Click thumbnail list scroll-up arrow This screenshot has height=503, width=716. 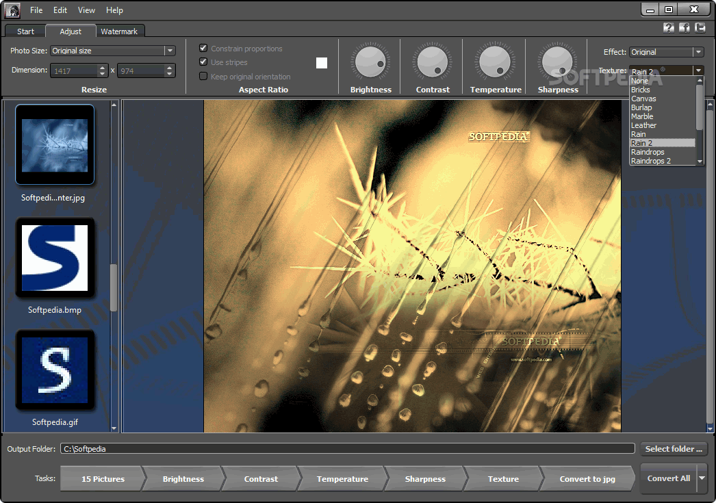coord(114,105)
